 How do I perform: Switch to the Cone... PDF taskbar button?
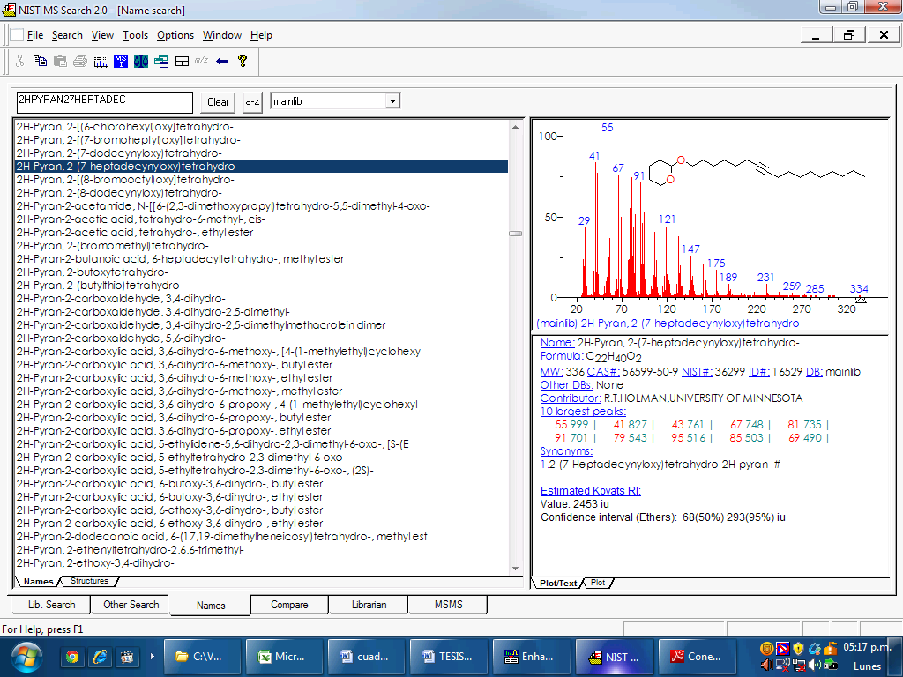click(697, 656)
